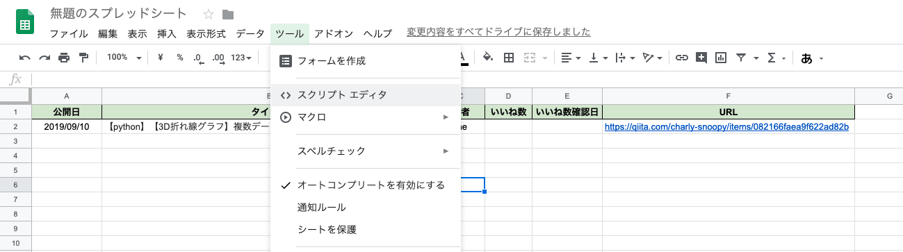
Task: Expand the マクロ submenu
Action: tap(366, 117)
